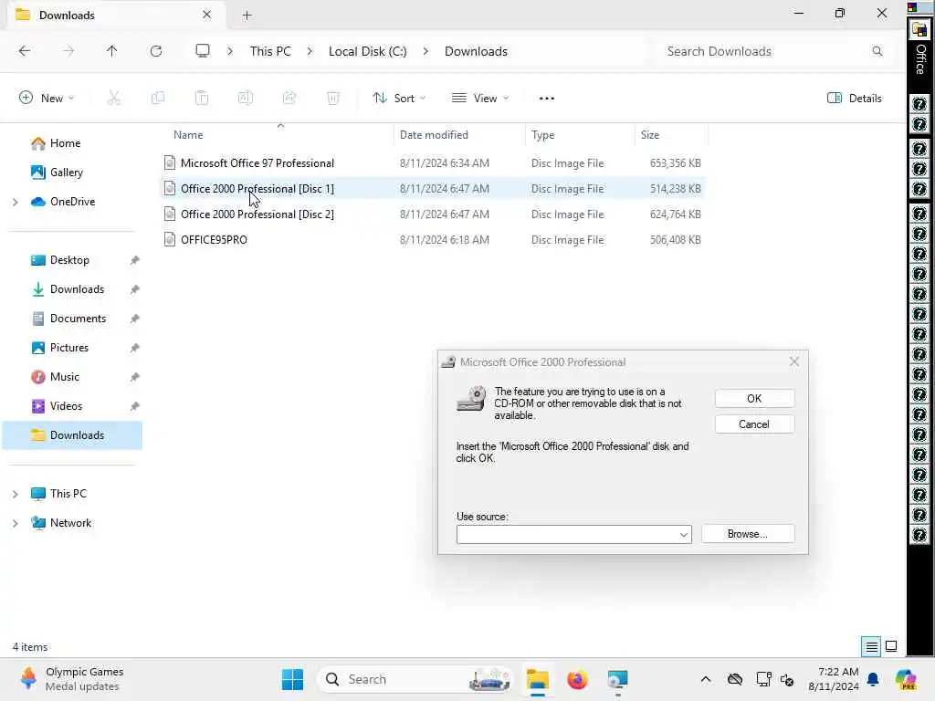Select Office 2000 Professional [Disc 1] file
The height and width of the screenshot is (701, 935).
[x=433, y=188]
